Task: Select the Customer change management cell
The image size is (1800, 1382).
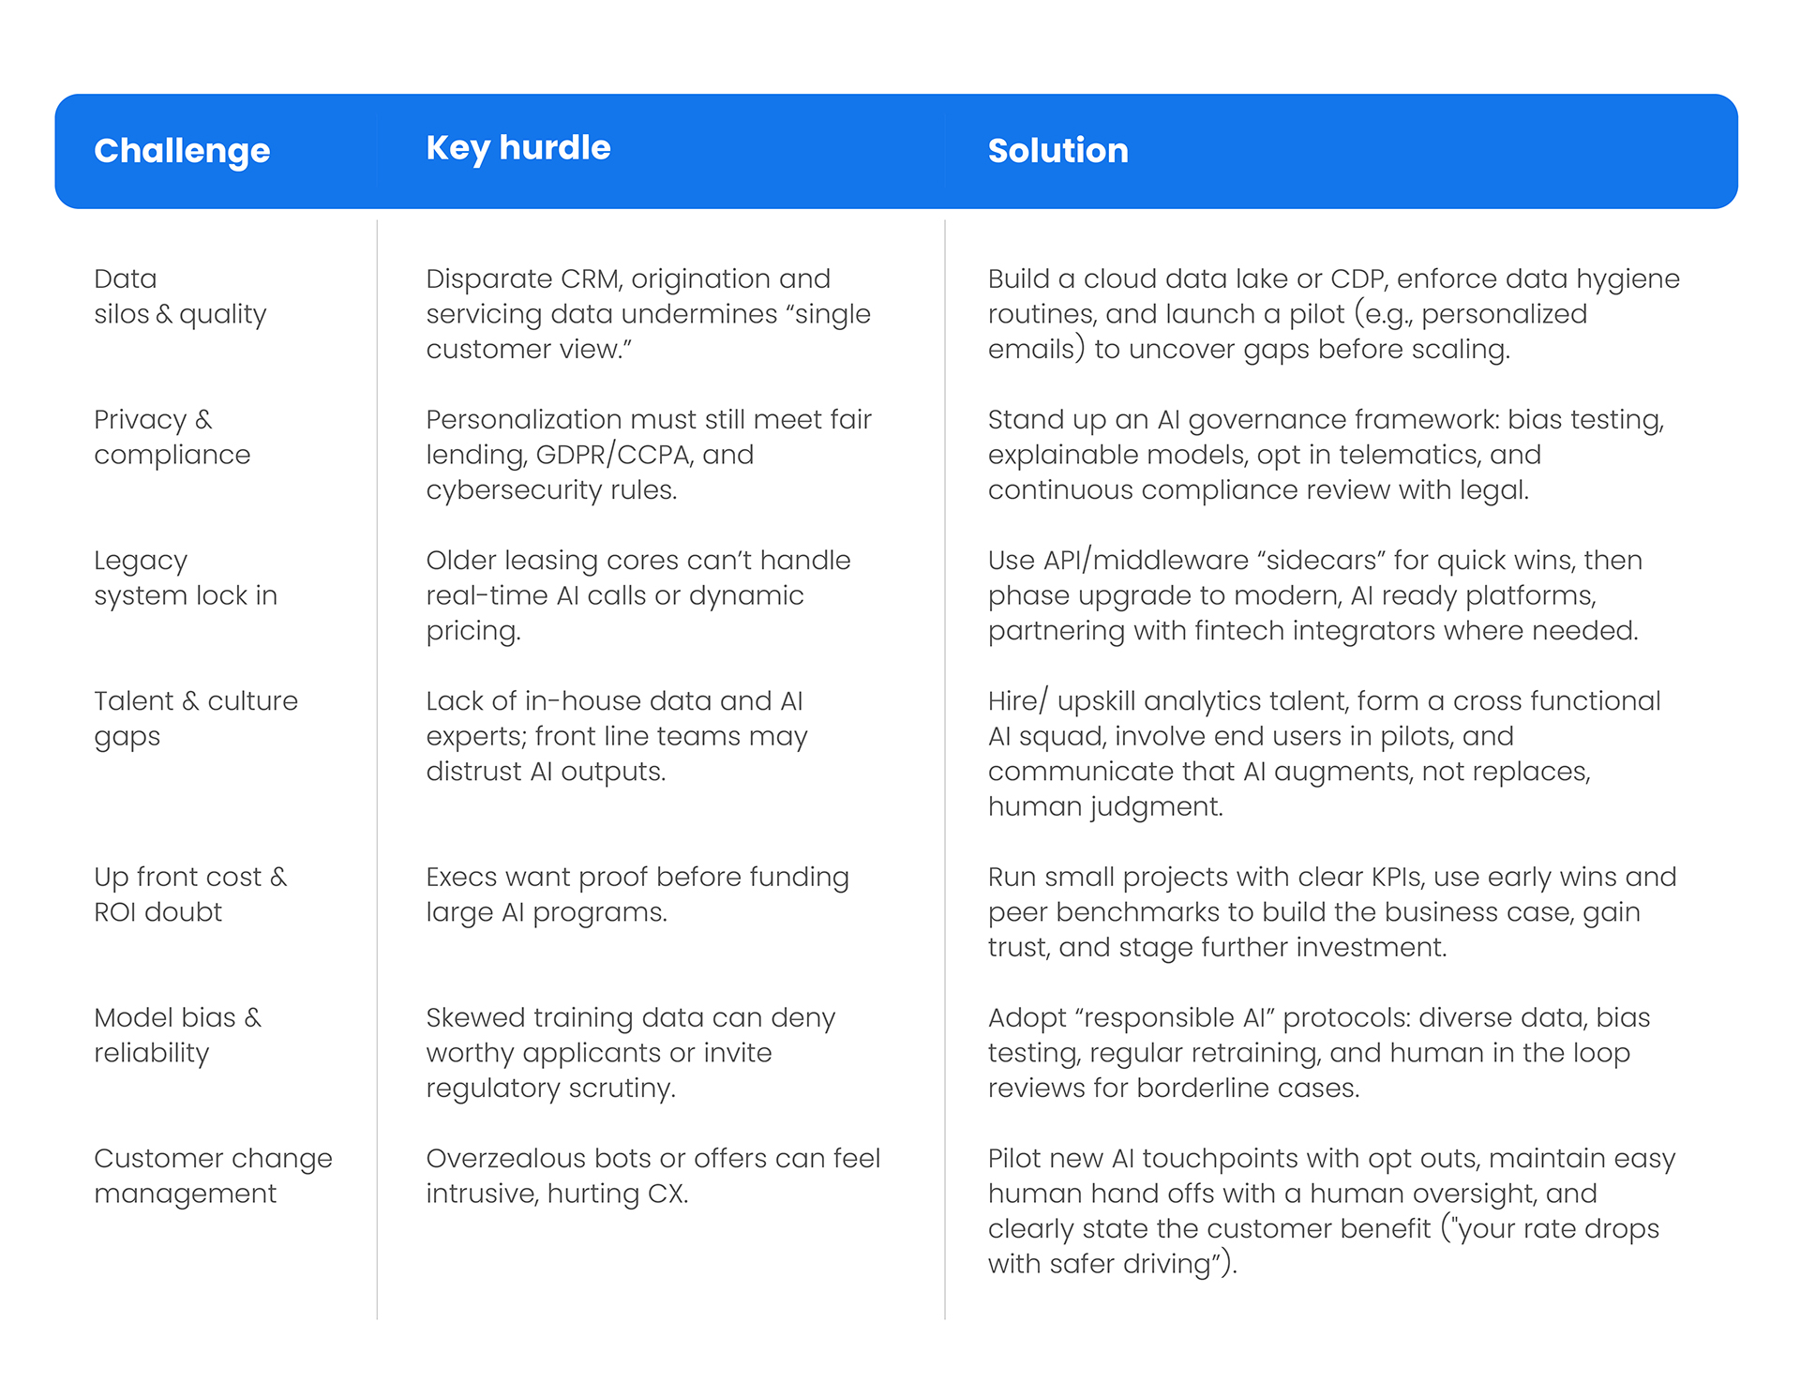Action: (214, 1176)
